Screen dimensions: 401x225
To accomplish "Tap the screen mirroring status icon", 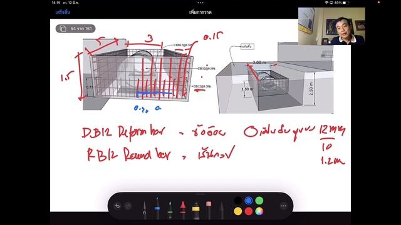I will [x=331, y=2].
